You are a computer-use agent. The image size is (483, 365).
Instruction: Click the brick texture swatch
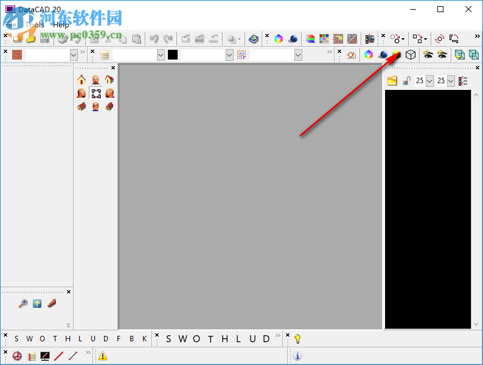point(17,55)
